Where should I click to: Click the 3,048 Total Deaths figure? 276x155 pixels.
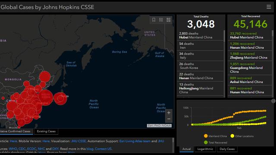point(201,24)
